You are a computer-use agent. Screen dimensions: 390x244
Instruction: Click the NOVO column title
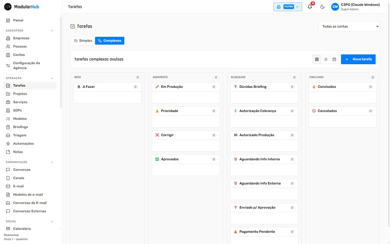click(x=78, y=77)
